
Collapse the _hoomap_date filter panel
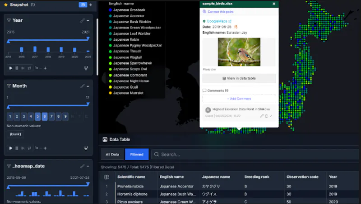pyautogui.click(x=88, y=166)
